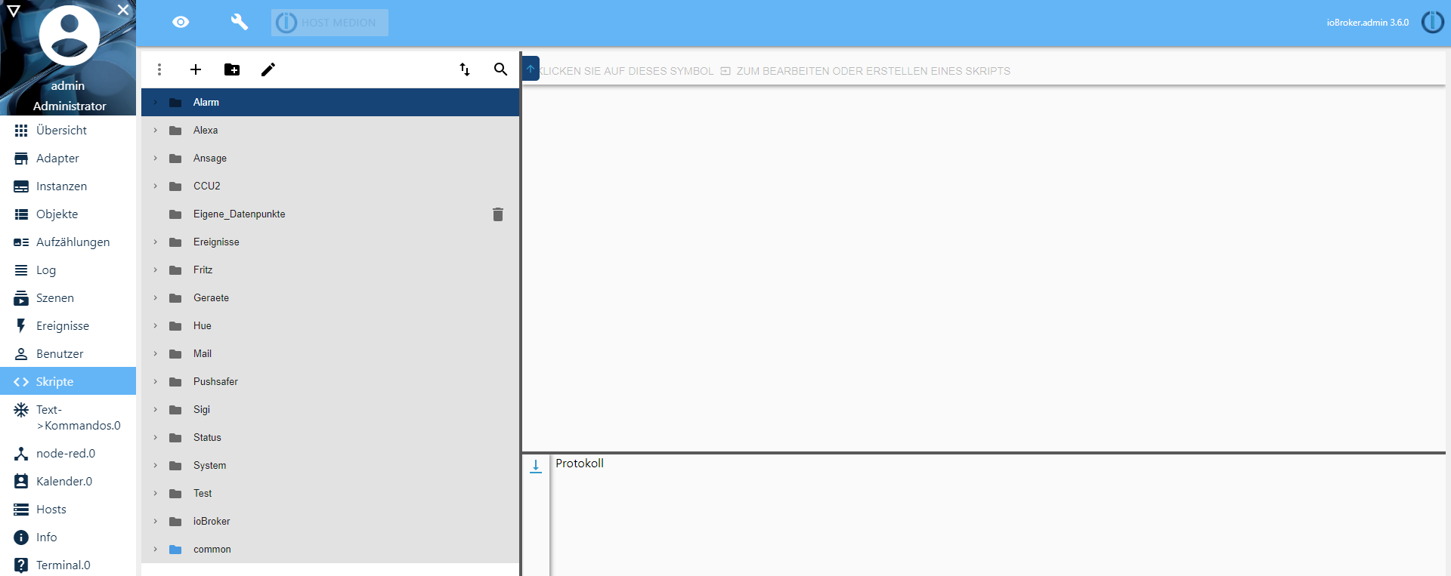Expand the Alarm folder chevron

(x=156, y=102)
